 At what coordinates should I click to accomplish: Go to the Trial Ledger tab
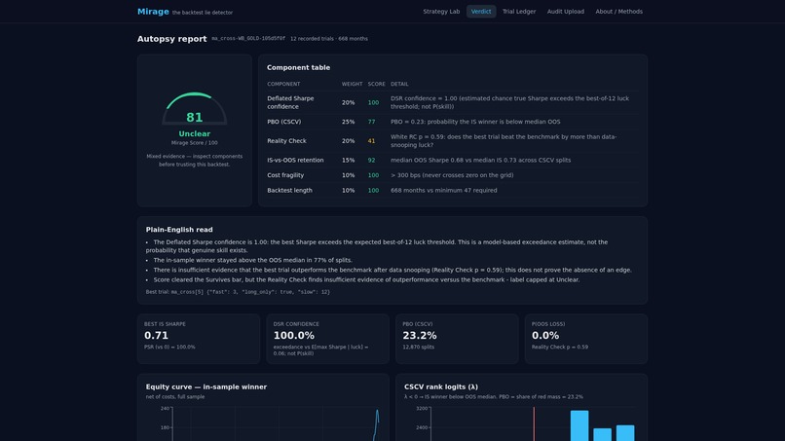click(x=519, y=12)
